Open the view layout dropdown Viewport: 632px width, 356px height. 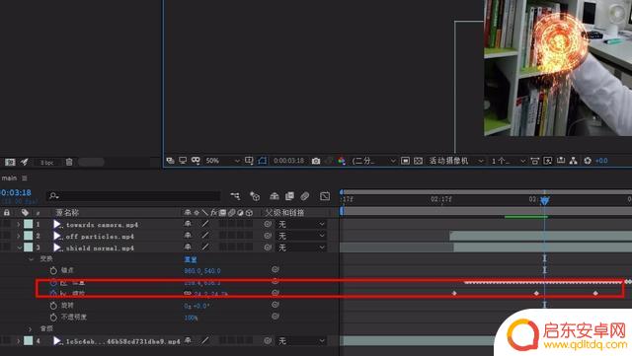click(509, 161)
